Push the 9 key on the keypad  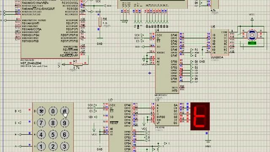pos(65,123)
